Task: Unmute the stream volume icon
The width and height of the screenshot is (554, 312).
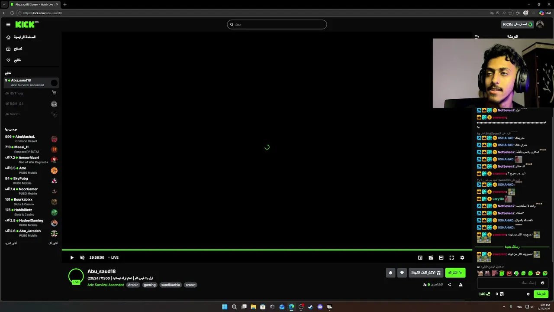Action: 82,258
